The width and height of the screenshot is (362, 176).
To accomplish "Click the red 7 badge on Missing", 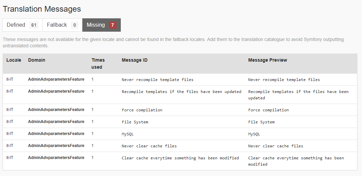I will tap(113, 25).
